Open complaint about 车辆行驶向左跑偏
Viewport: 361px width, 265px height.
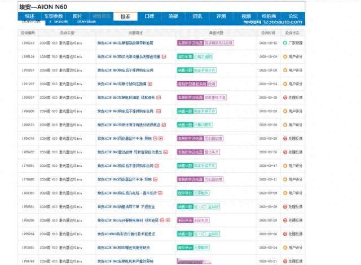[122, 84]
